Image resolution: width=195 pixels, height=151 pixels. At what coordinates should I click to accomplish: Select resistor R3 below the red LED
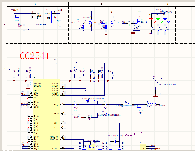pyautogui.click(x=151, y=29)
